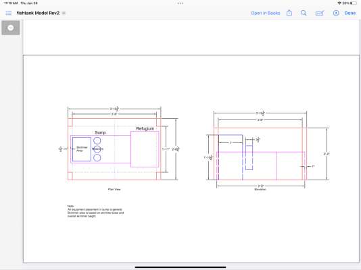Tap the Elevation caption under the right drawing
The image size is (361, 270).
260,190
